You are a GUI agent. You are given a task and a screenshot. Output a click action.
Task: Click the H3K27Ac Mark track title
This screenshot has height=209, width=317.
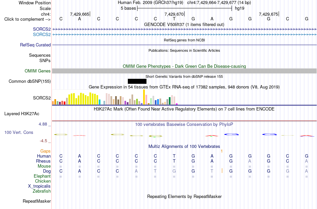[184, 109]
